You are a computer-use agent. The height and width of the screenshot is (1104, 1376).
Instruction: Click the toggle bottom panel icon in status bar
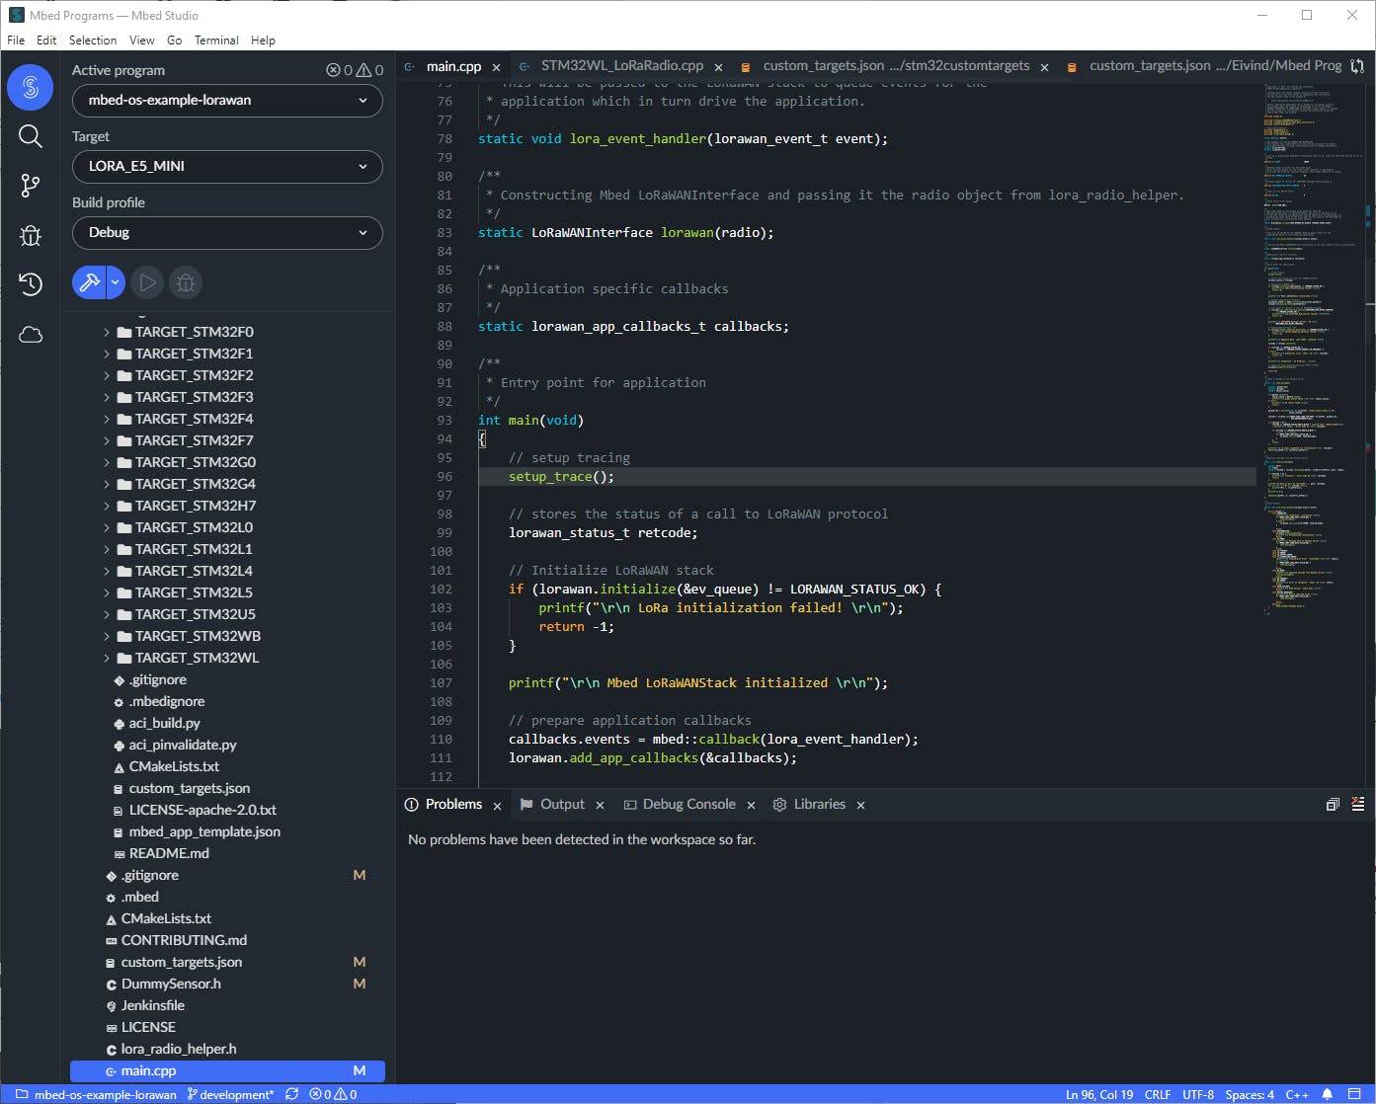[x=1354, y=1094]
